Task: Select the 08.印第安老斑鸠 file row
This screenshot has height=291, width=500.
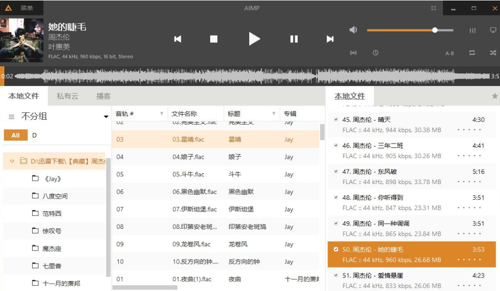Action: point(216,227)
